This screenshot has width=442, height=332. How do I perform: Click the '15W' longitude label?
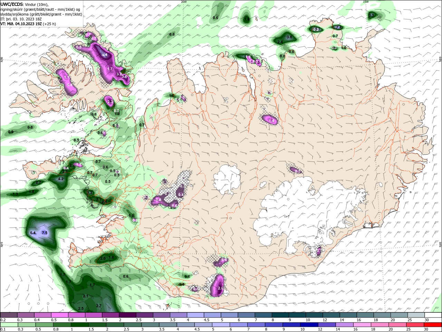pyautogui.click(x=366, y=2)
